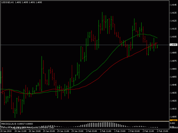Viewport: 178px width, 133px height.
Task: Click the orange level marker on the price axis
Action: tap(173, 121)
